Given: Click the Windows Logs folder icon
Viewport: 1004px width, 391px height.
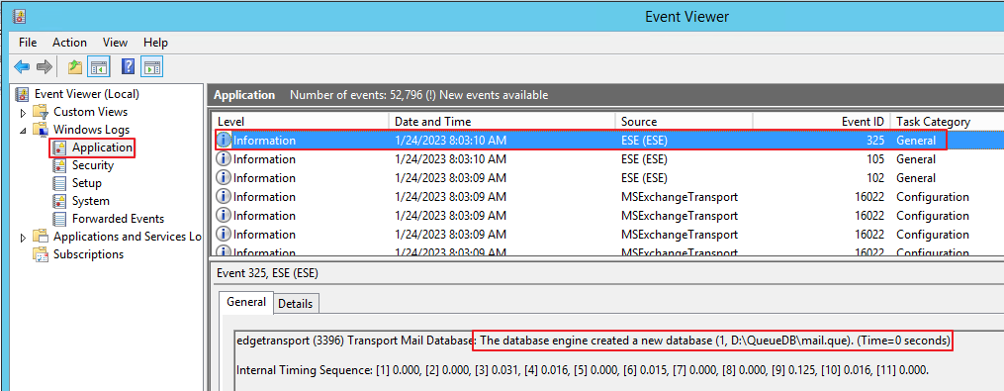Looking at the screenshot, I should pos(41,130).
